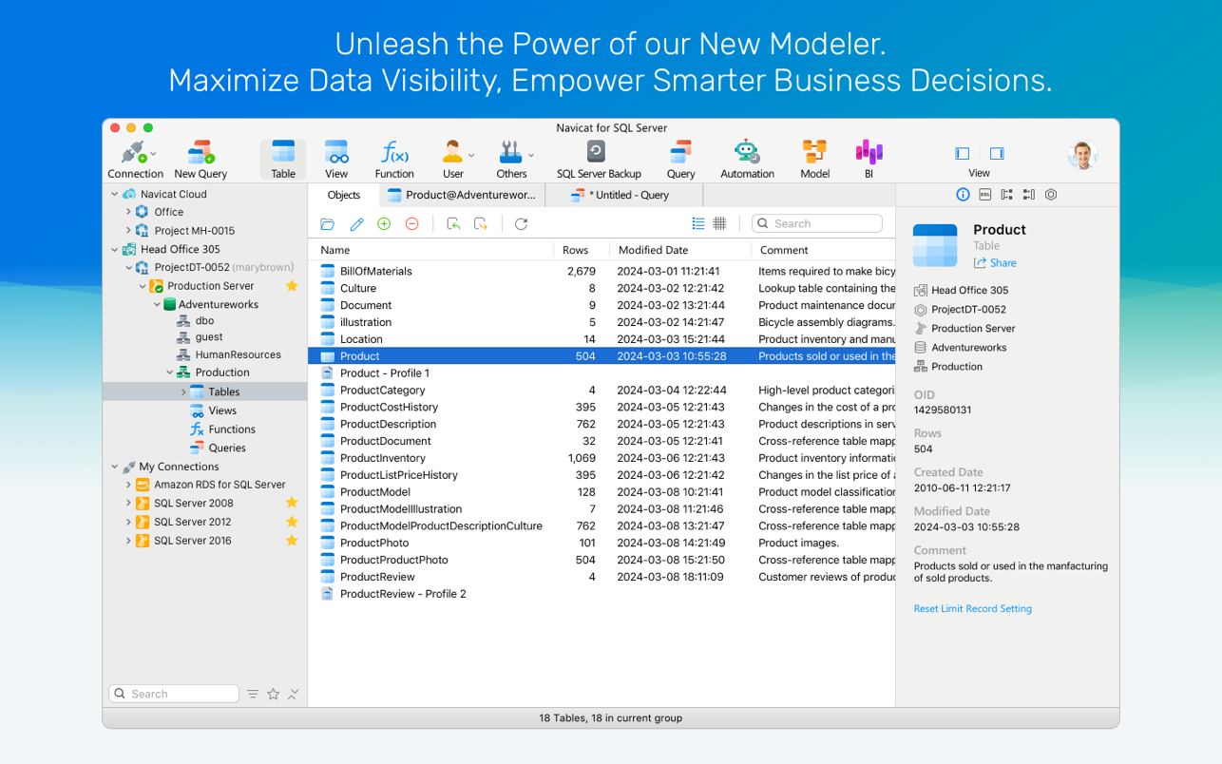This screenshot has width=1222, height=764.
Task: Sort by the Rows column header
Action: tap(580, 250)
